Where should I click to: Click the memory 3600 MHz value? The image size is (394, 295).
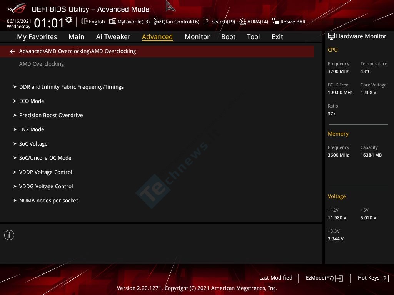(x=338, y=155)
